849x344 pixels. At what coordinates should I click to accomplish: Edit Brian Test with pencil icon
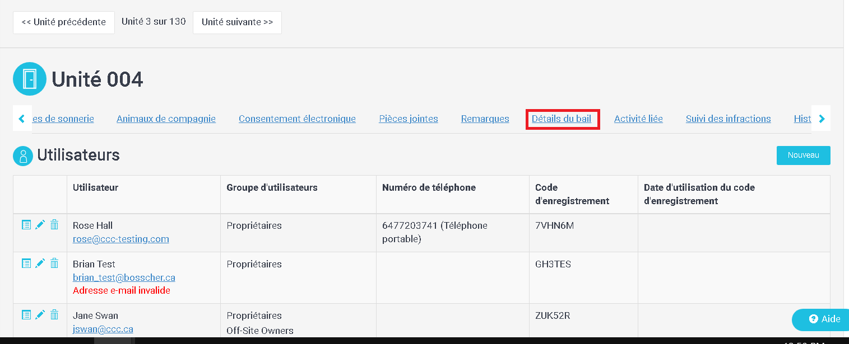(40, 263)
